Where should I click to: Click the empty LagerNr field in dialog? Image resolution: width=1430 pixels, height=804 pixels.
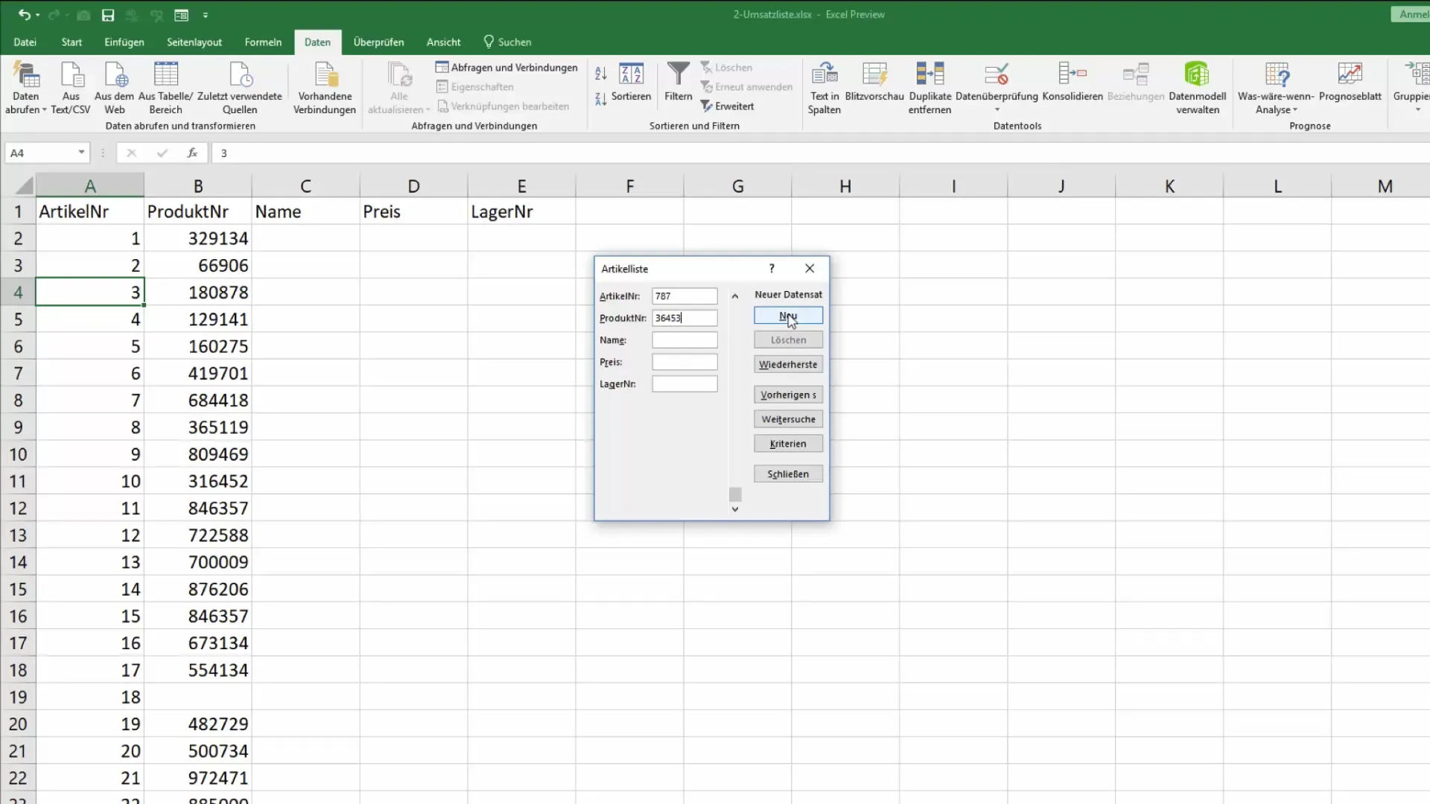684,384
